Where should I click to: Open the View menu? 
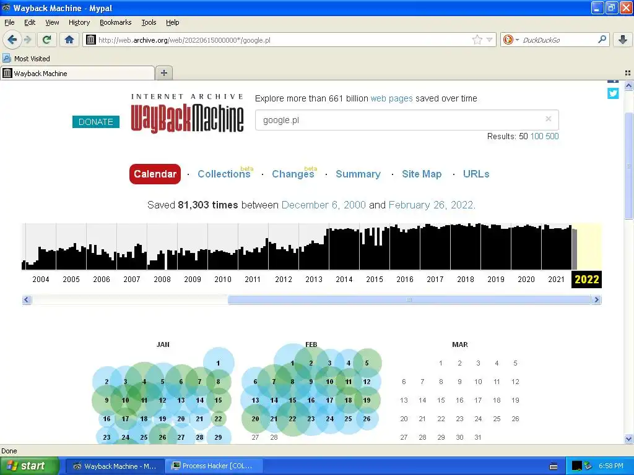click(x=52, y=22)
